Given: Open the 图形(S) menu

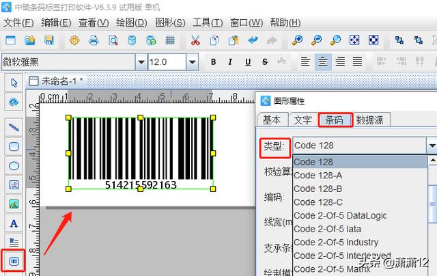Looking at the screenshot, I should tap(170, 23).
